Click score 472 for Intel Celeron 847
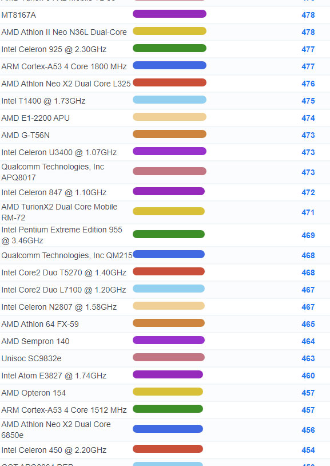The height and width of the screenshot is (466, 330). click(x=308, y=192)
